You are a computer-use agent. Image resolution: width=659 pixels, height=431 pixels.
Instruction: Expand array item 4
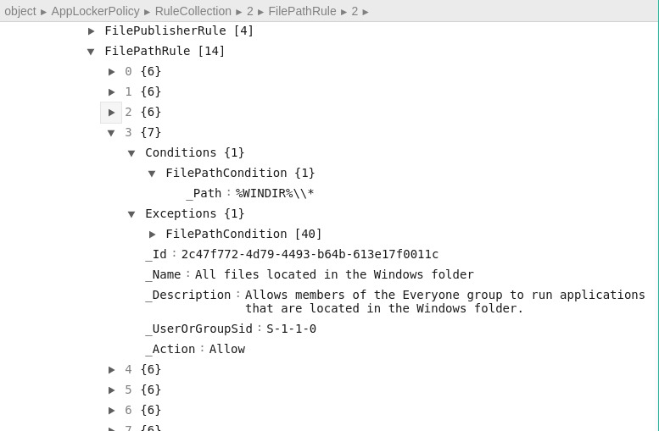[x=112, y=370]
